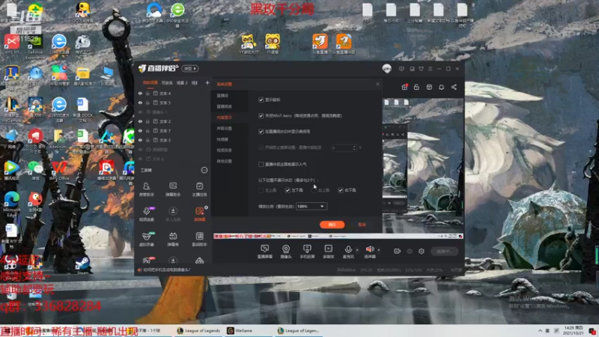Lock the 文本 5 layer
This screenshot has height=337, width=599.
tap(148, 103)
